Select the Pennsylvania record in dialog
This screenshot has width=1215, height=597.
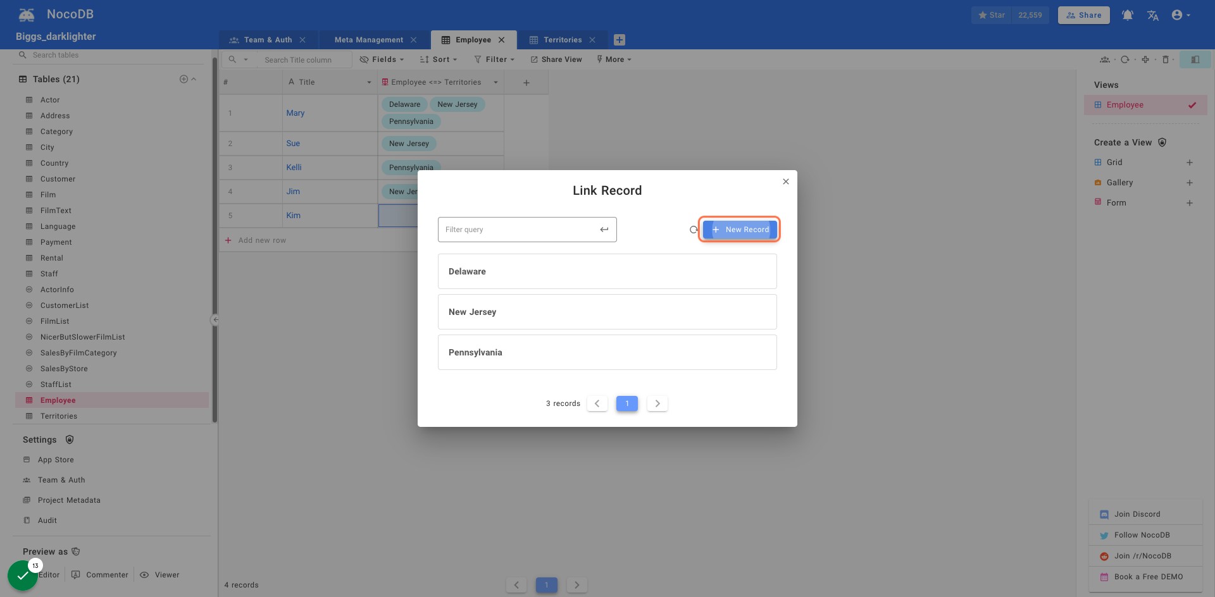pos(607,352)
